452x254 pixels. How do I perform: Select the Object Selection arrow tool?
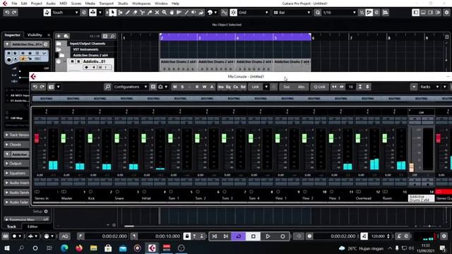click(x=113, y=13)
